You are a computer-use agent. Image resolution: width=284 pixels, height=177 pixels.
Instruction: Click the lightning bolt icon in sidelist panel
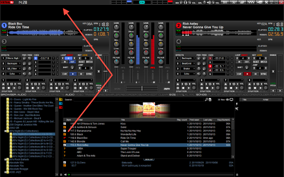pyautogui.click(x=237, y=104)
